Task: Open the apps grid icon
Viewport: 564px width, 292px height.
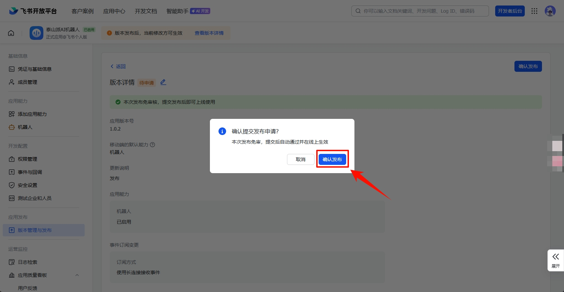Action: 534,11
